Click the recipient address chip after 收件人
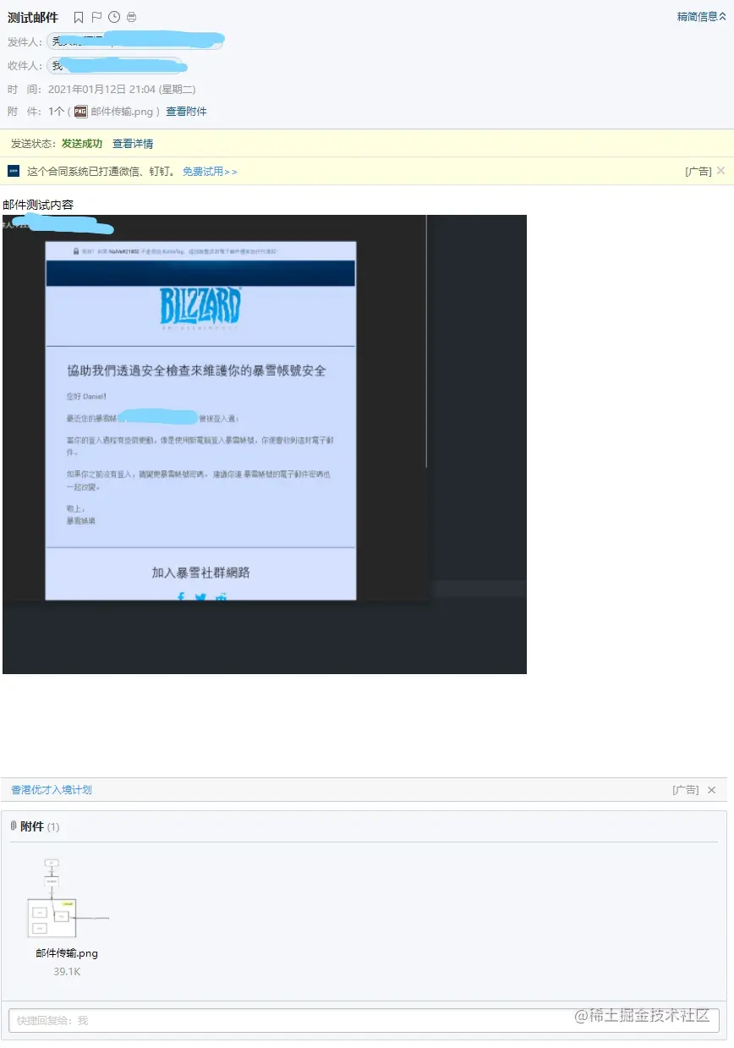This screenshot has width=734, height=1048. (116, 65)
